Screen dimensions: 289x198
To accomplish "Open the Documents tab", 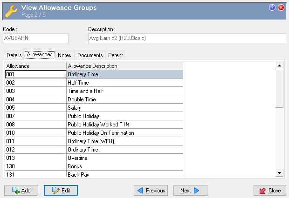I will tap(90, 55).
